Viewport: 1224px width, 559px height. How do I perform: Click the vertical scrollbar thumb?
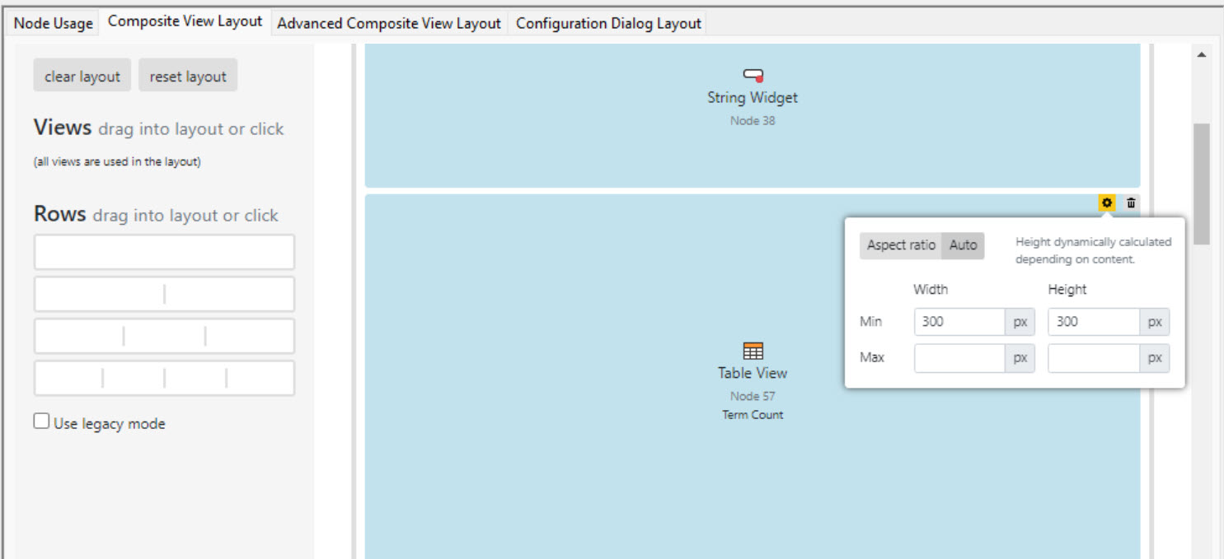click(1201, 184)
